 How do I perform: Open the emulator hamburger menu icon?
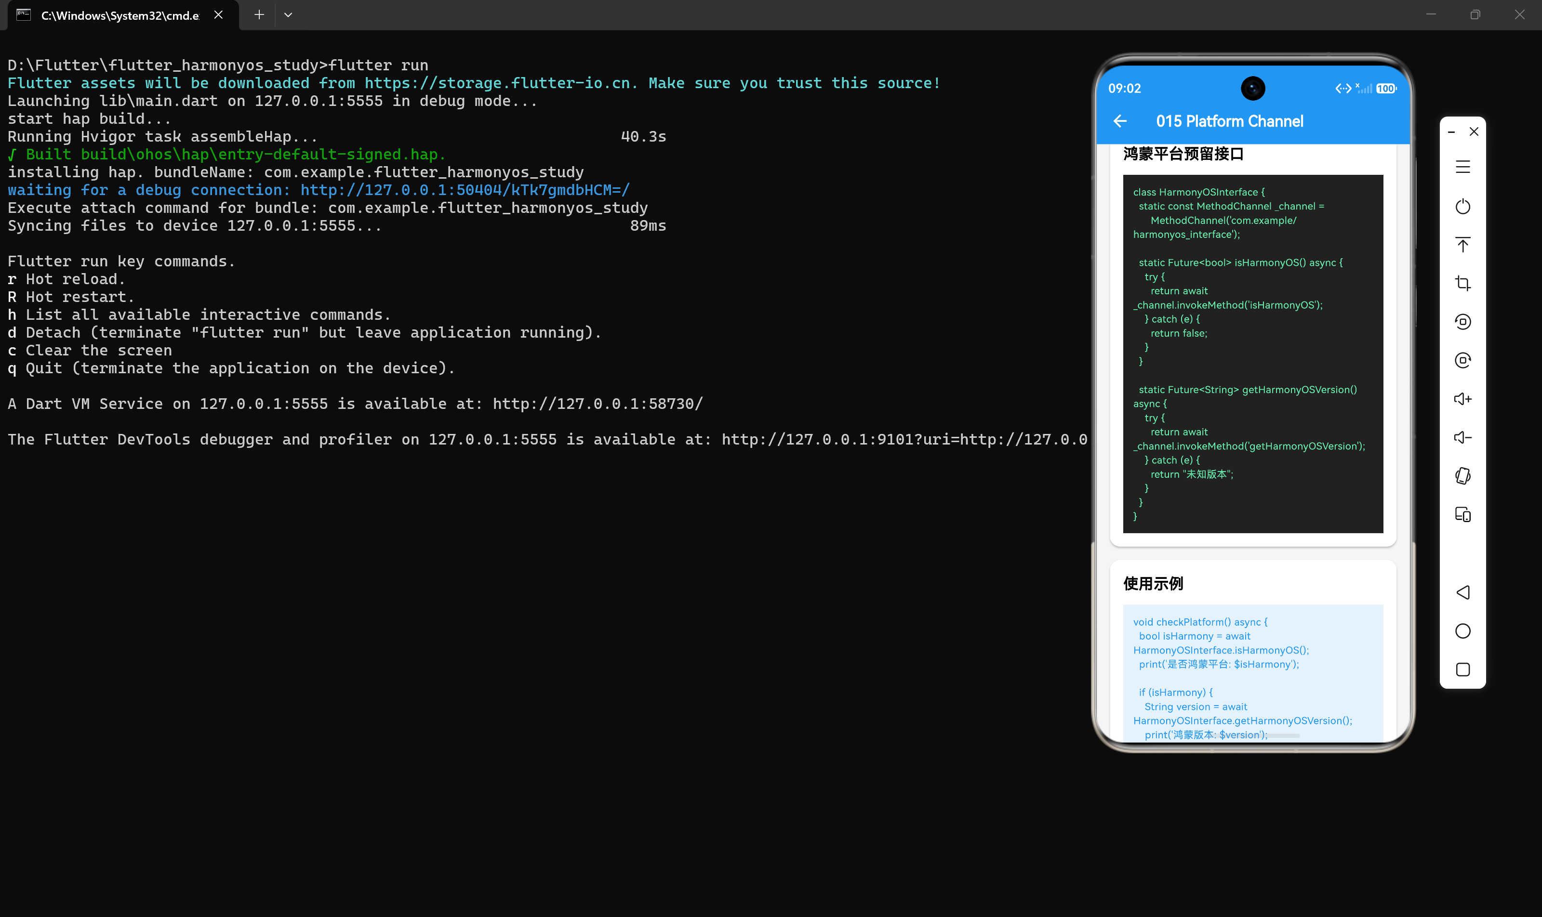(x=1462, y=167)
